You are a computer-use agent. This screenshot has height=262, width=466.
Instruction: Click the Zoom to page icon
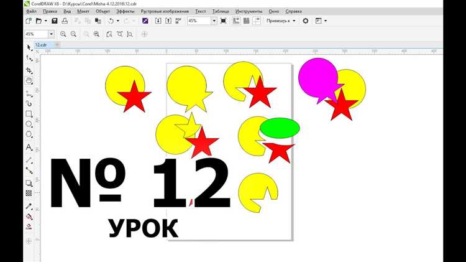click(109, 34)
